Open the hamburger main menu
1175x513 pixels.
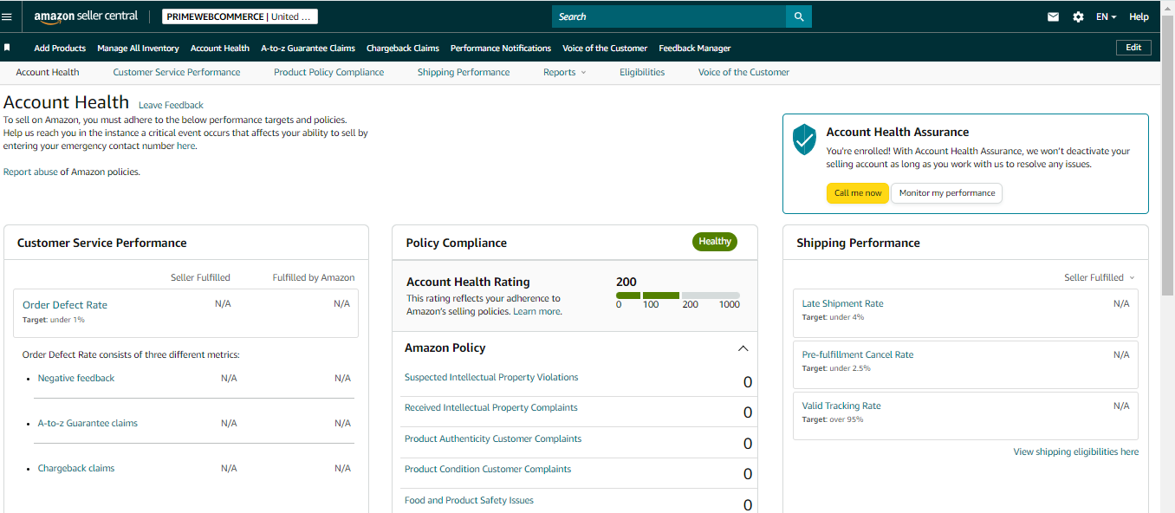click(x=7, y=16)
